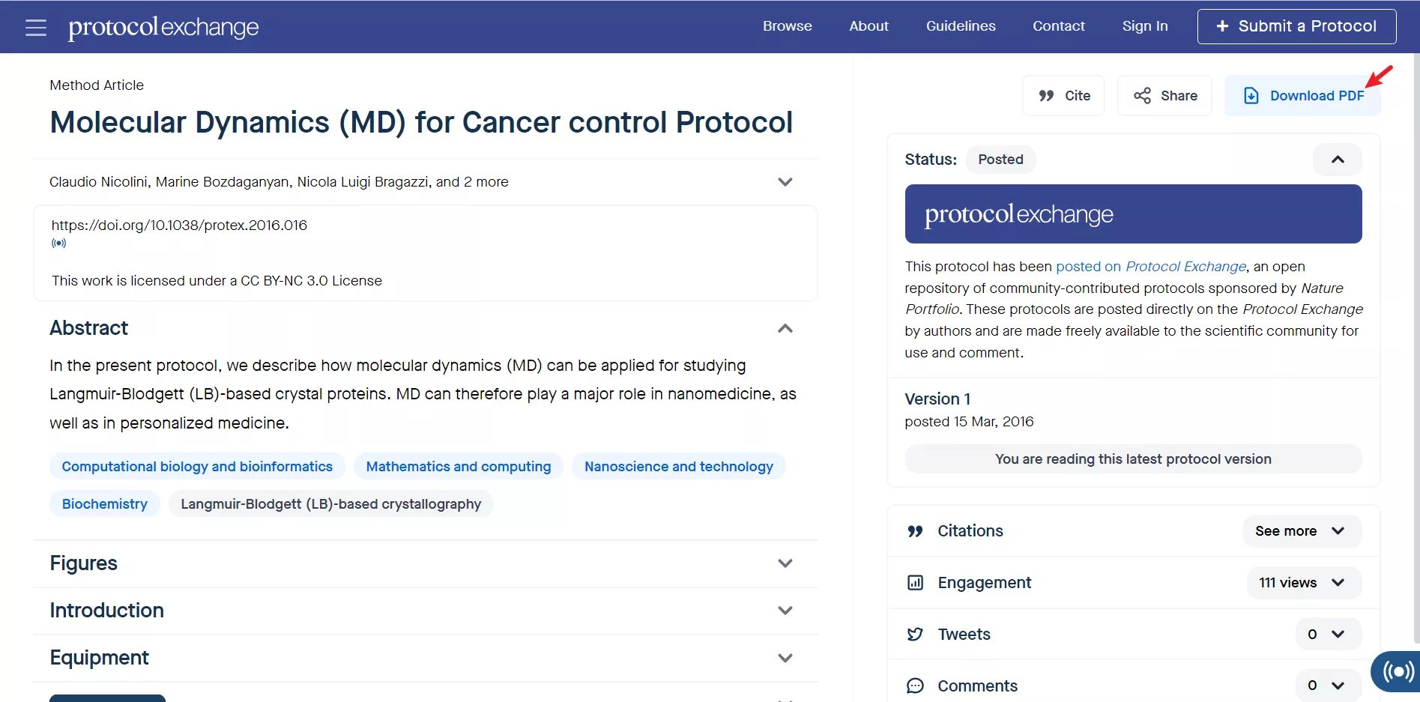Image resolution: width=1420 pixels, height=702 pixels.
Task: Expand Citations with See more
Action: [x=1301, y=531]
